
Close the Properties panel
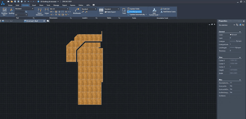pos(244,21)
